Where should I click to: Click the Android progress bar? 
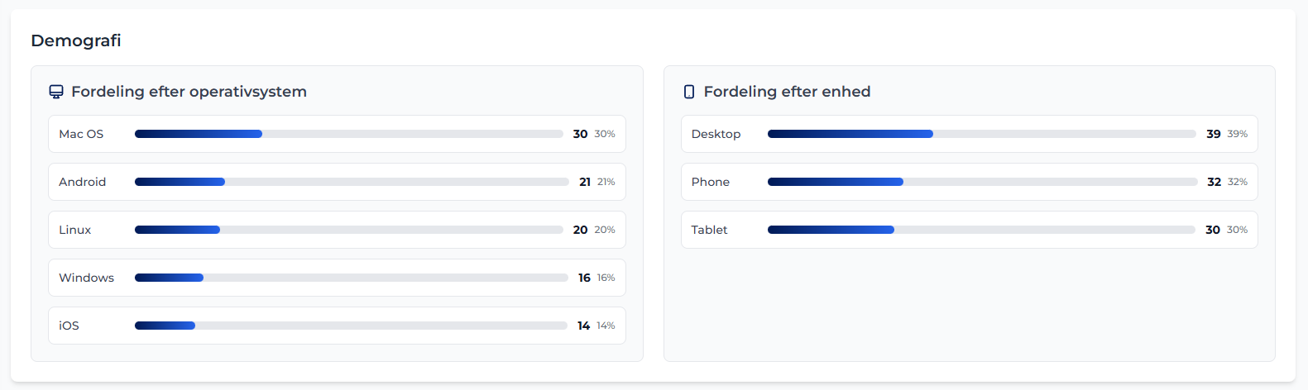pyautogui.click(x=352, y=182)
